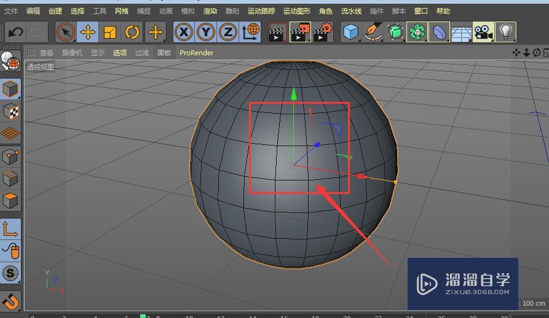Open viewport 过滤 menu
This screenshot has height=318, width=549.
click(142, 53)
